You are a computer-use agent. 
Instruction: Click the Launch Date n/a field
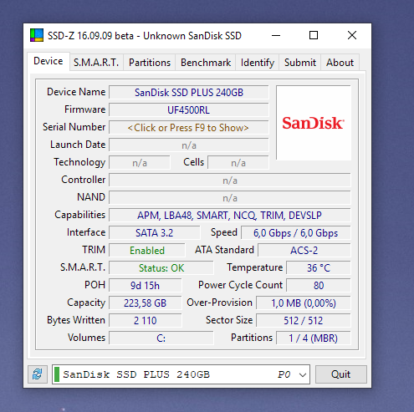[x=189, y=145]
